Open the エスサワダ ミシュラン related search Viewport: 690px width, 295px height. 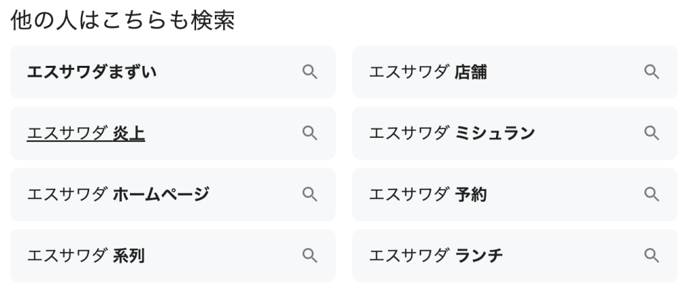[x=451, y=134]
